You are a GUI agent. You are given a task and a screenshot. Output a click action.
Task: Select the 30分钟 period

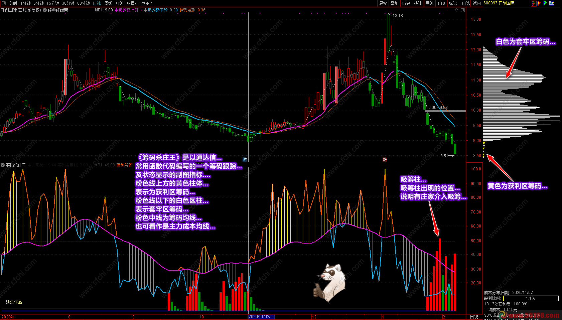pos(68,3)
